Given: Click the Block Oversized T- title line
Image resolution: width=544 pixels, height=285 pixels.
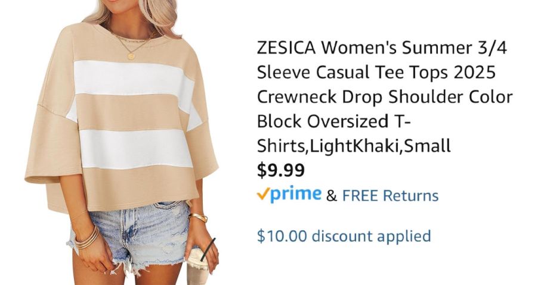Looking at the screenshot, I should coord(334,121).
